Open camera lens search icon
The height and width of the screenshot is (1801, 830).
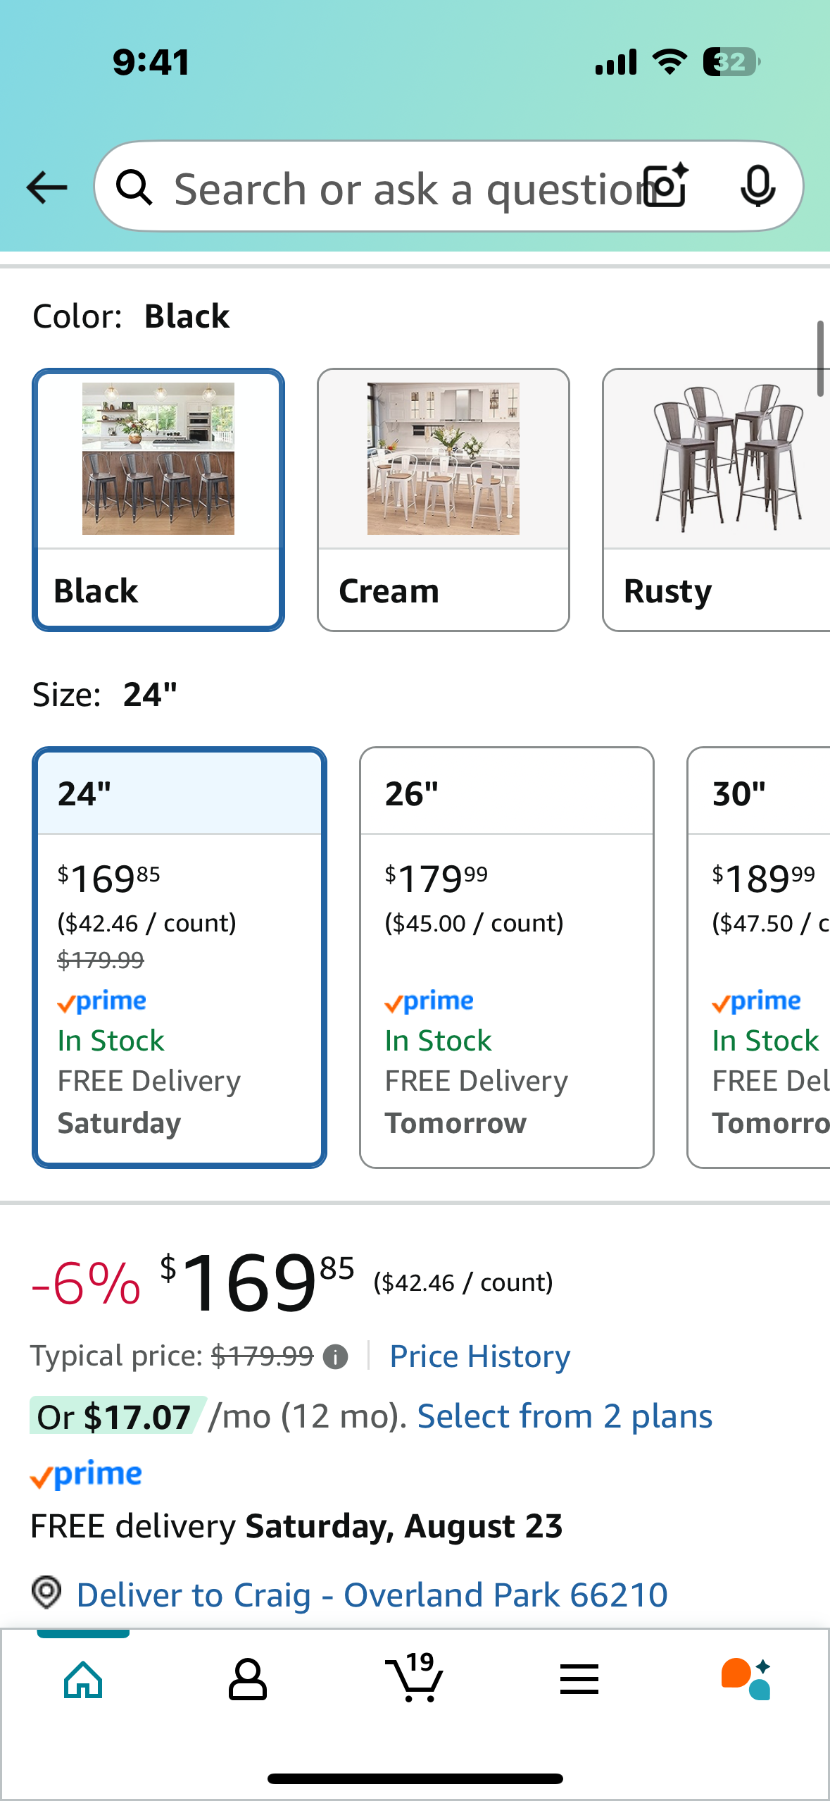pos(666,187)
